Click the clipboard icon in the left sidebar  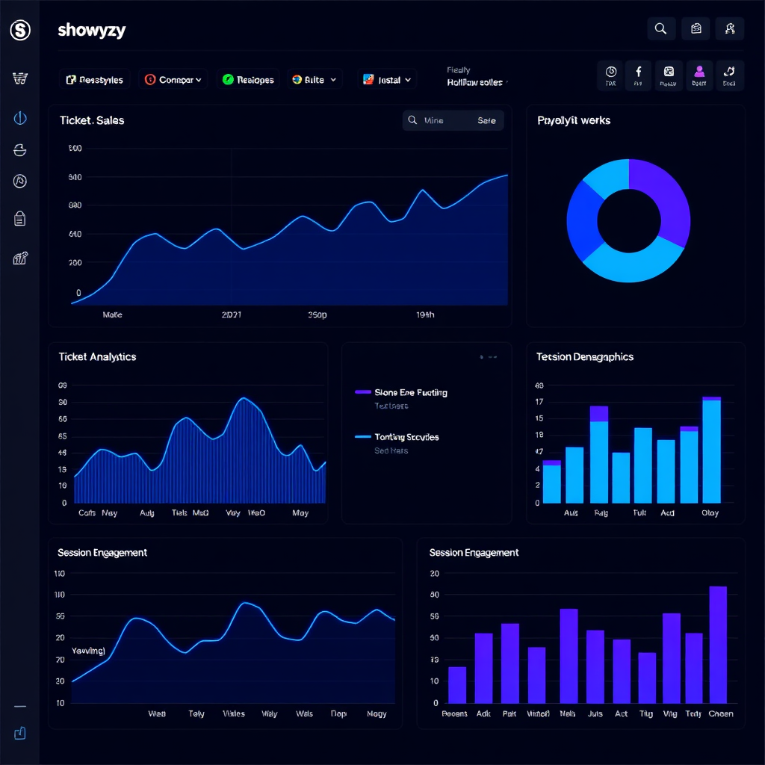point(20,217)
